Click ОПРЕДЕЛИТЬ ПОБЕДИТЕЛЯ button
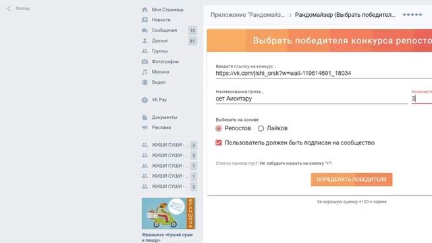Screen dimensions: 432x243 [352, 180]
